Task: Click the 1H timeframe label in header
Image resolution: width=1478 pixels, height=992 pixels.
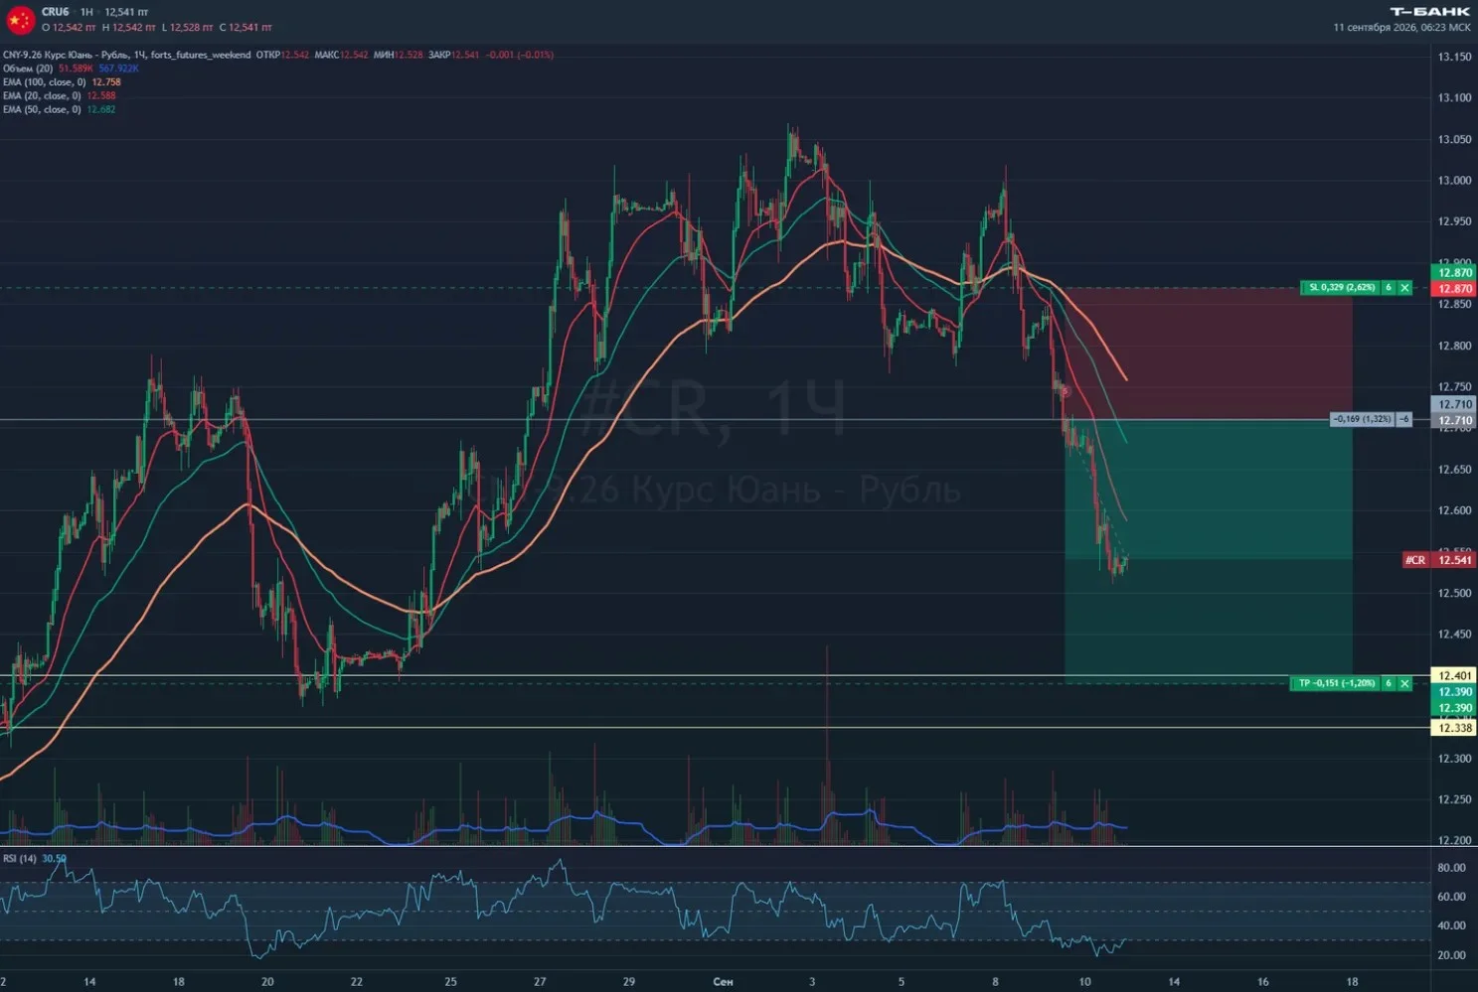Action: click(x=86, y=12)
